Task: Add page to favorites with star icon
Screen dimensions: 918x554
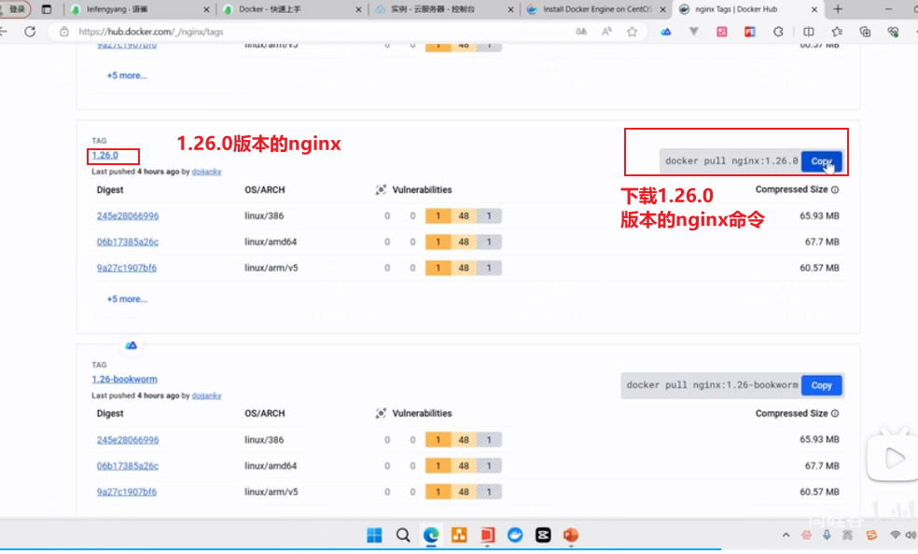Action: point(632,32)
